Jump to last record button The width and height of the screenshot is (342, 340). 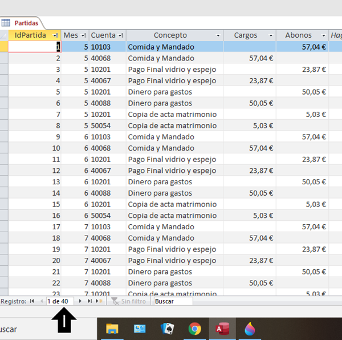point(89,301)
